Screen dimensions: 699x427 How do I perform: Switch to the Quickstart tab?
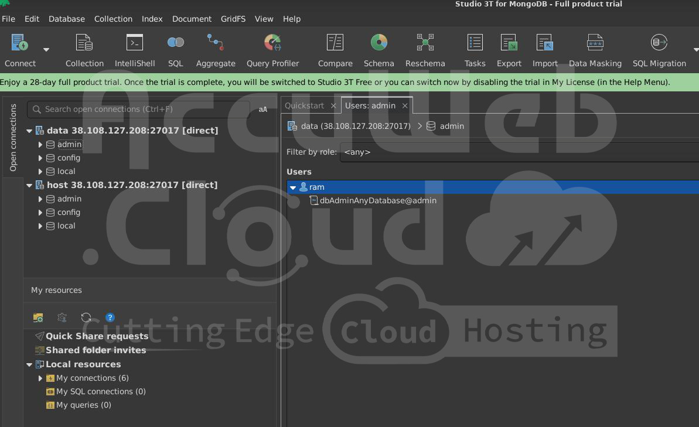point(304,105)
